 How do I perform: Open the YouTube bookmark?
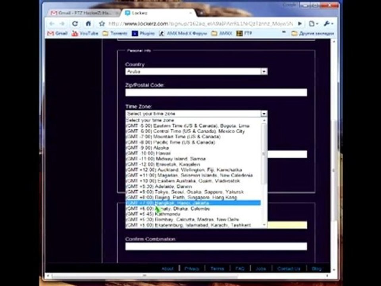[x=85, y=33]
